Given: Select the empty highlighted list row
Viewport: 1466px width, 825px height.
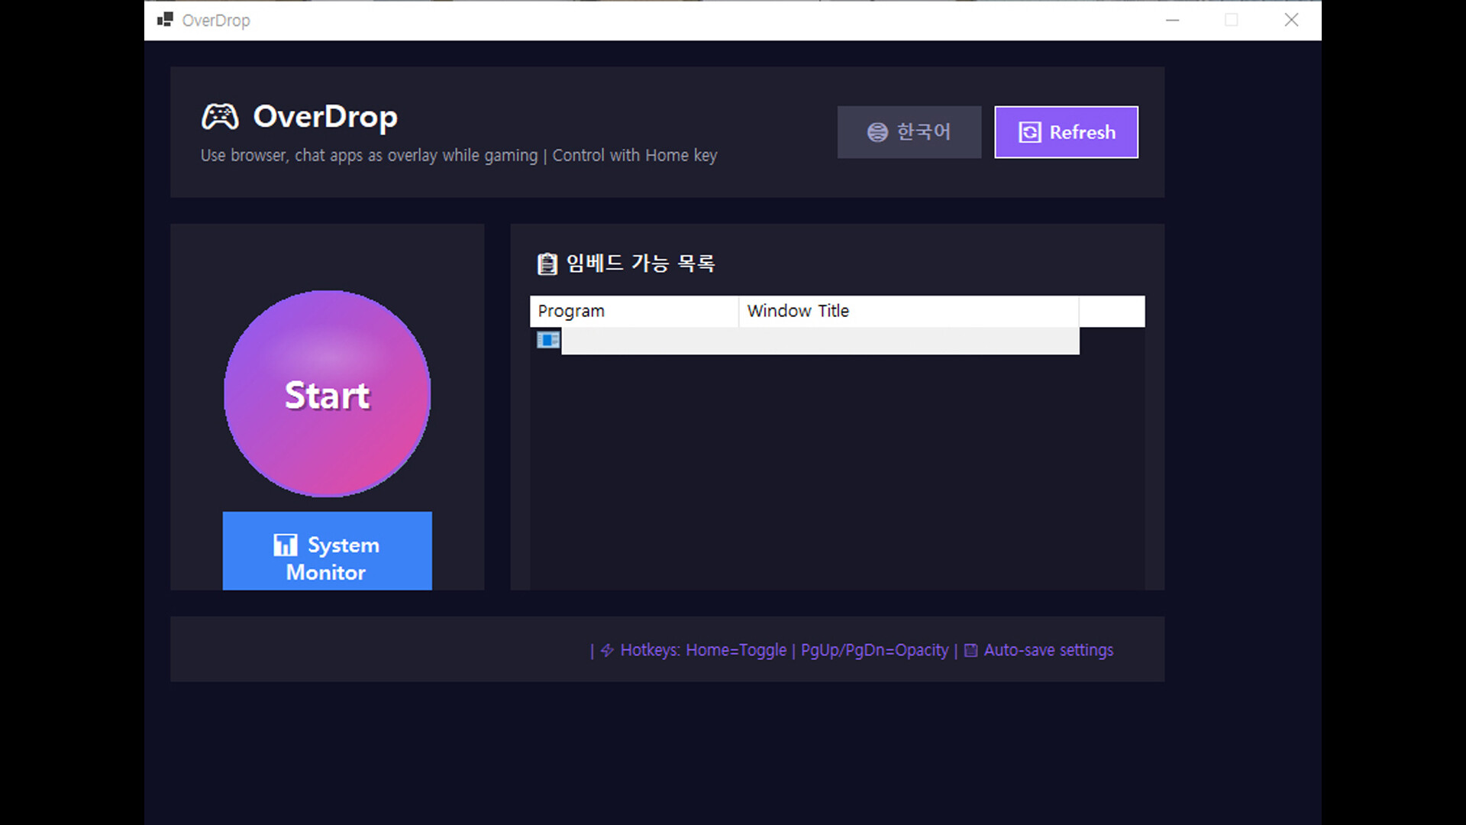Looking at the screenshot, I should click(x=820, y=341).
